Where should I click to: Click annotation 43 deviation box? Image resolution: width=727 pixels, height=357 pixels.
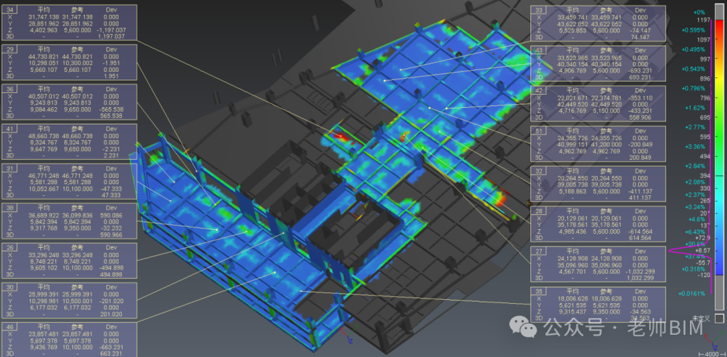(x=598, y=63)
